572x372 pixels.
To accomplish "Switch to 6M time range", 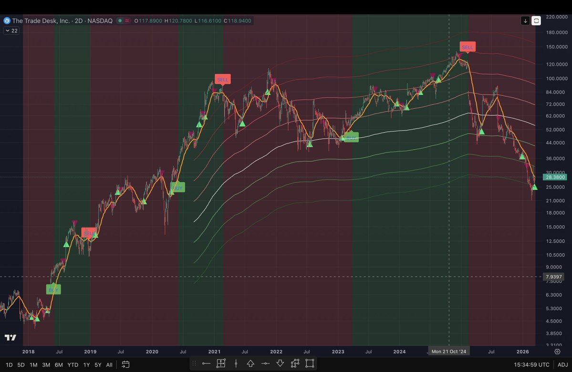I will tap(59, 365).
